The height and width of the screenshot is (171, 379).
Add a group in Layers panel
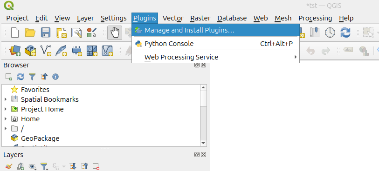tap(21, 166)
